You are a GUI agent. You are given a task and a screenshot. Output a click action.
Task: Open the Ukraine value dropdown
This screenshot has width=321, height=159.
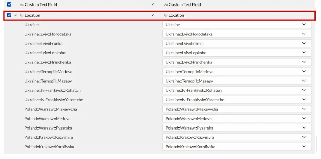(237, 25)
